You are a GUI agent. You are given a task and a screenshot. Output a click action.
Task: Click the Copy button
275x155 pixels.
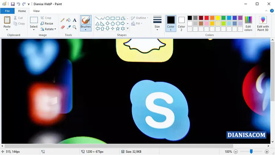point(19,24)
